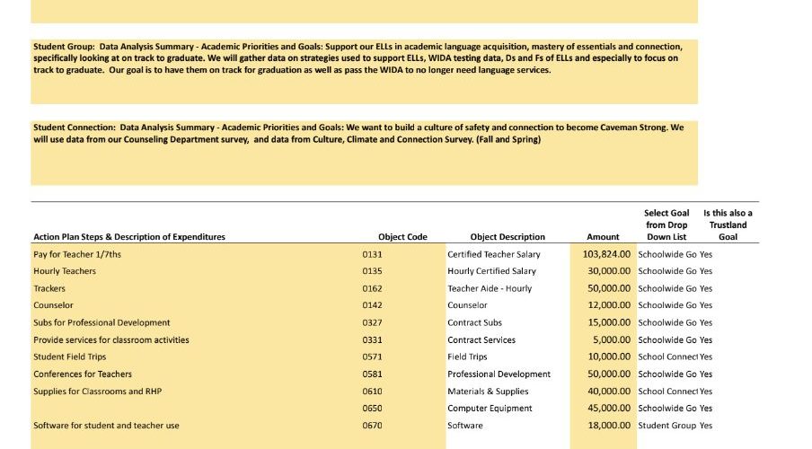This screenshot has height=449, width=812.
Task: Click Trustland 'Yes' in Contract Services row
Action: 706,339
